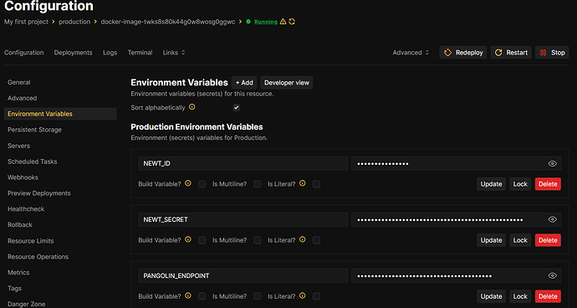Viewport: 577px width, 308px height.
Task: Reveal the NEWT_ID value with the eye icon
Action: [553, 163]
